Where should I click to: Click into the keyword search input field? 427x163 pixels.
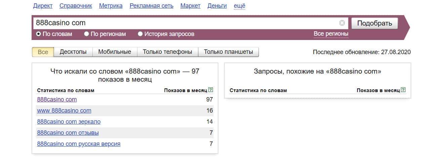[185, 23]
